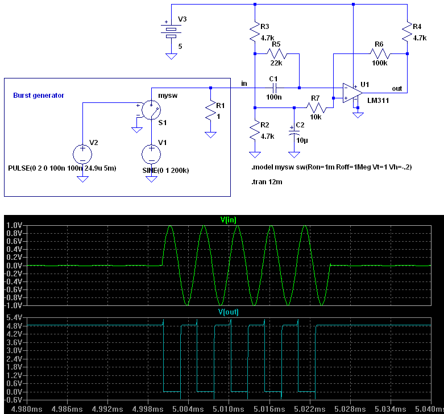
Task: Click the 5.004ms time axis label
Action: tap(188, 409)
